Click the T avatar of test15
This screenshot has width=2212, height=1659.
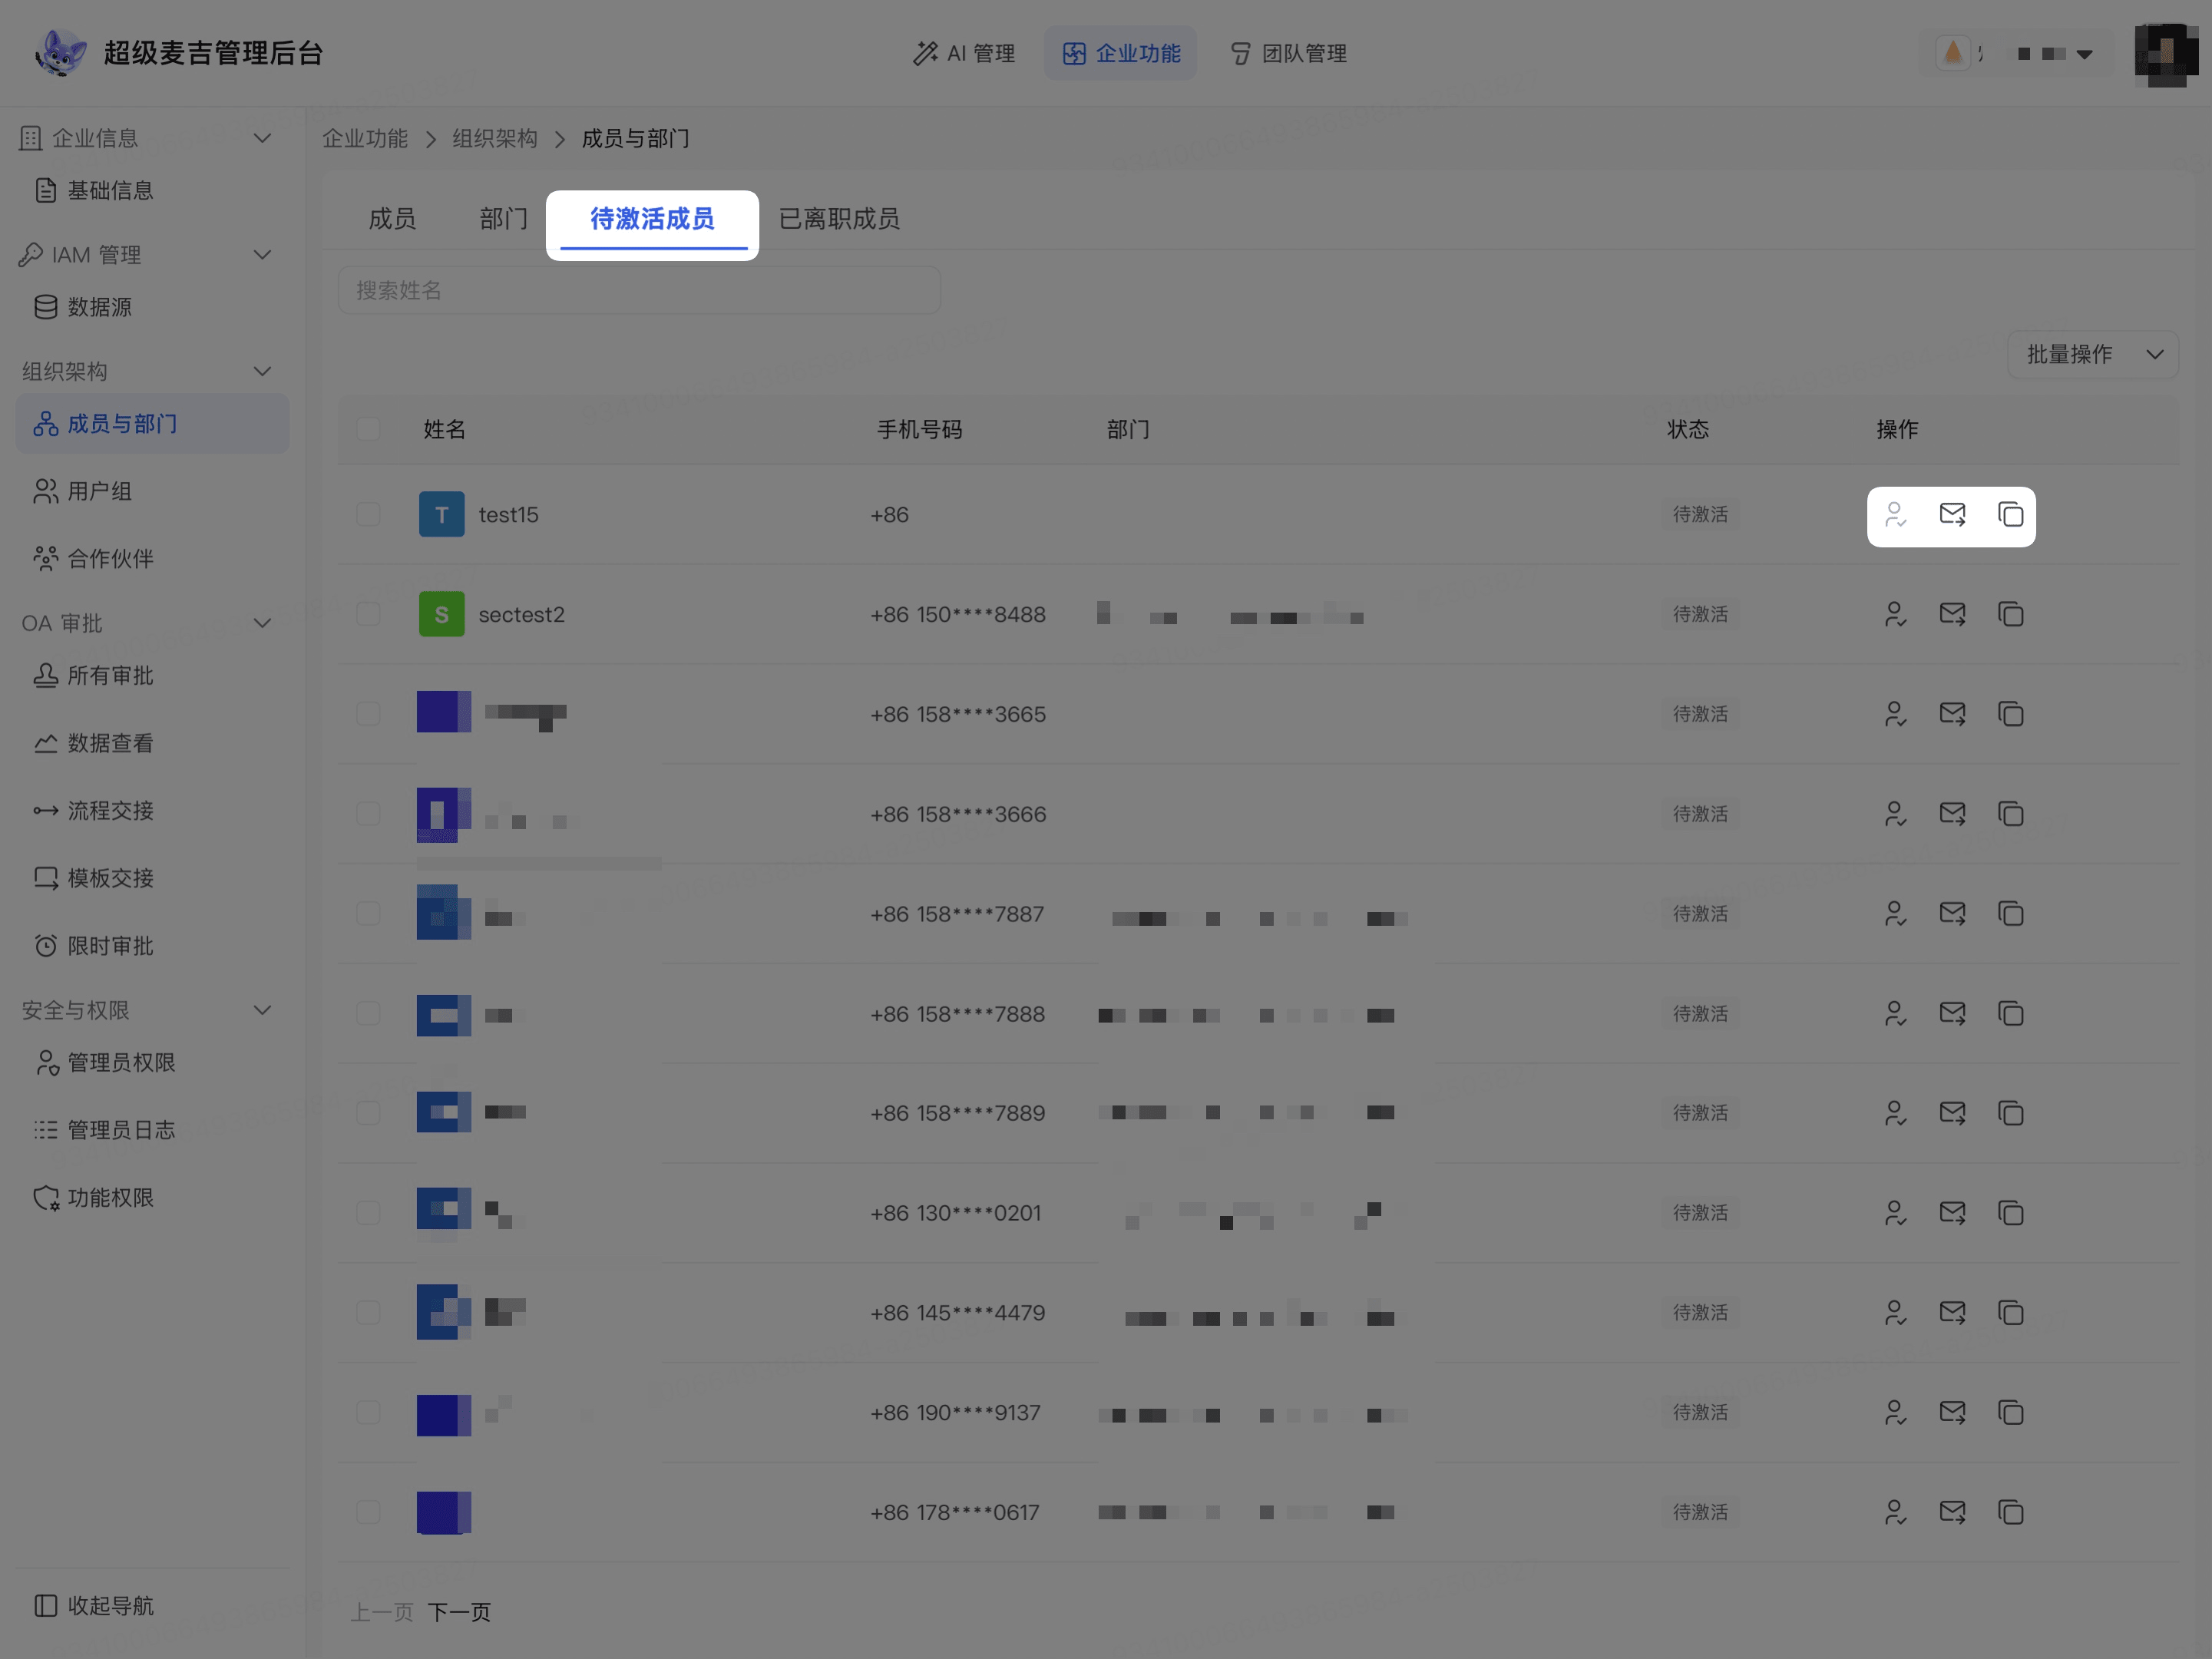[x=441, y=515]
